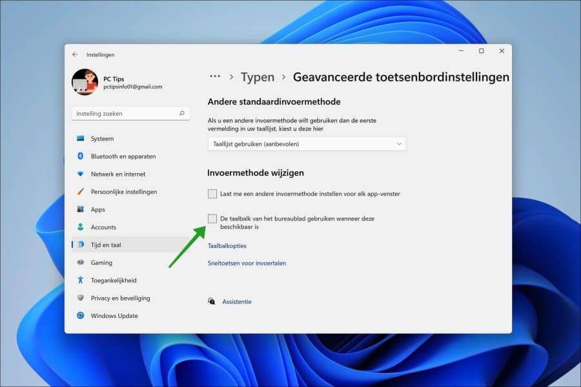Click the breadcrumb ellipsis (three dots)
Screen dimensions: 581x387
215,76
